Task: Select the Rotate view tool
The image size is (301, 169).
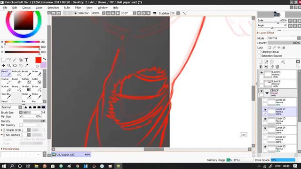Action: pyautogui.click(x=15, y=66)
